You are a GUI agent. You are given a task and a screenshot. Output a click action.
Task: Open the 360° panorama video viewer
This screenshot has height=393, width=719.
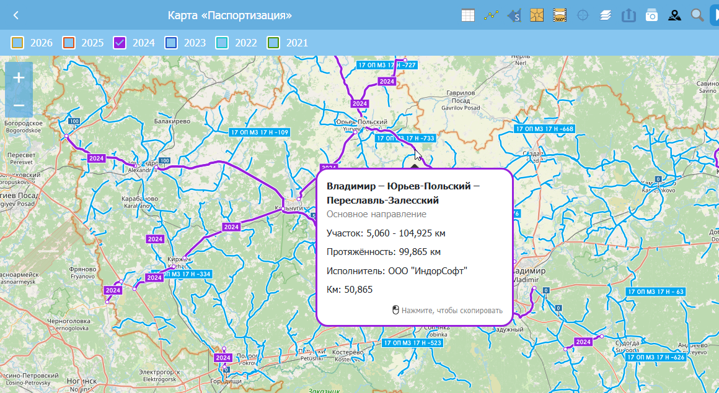560,15
